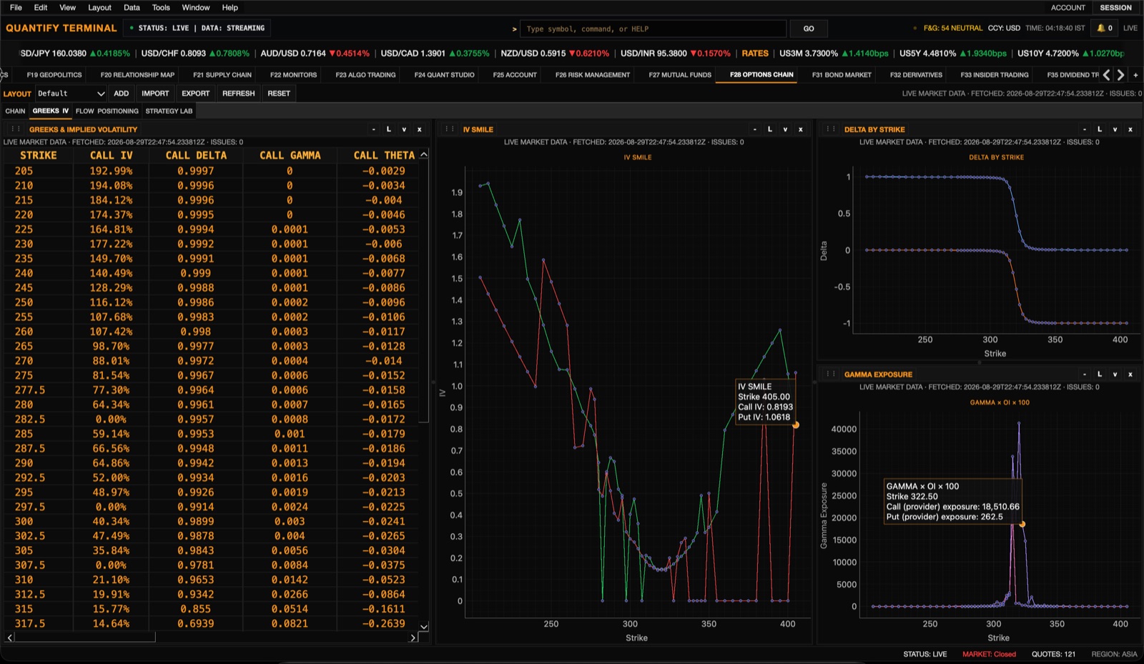
Task: Click the ADD layout button
Action: coord(122,94)
